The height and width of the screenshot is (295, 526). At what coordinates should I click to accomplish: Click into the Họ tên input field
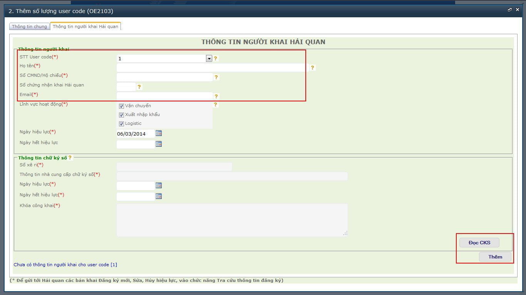[212, 68]
